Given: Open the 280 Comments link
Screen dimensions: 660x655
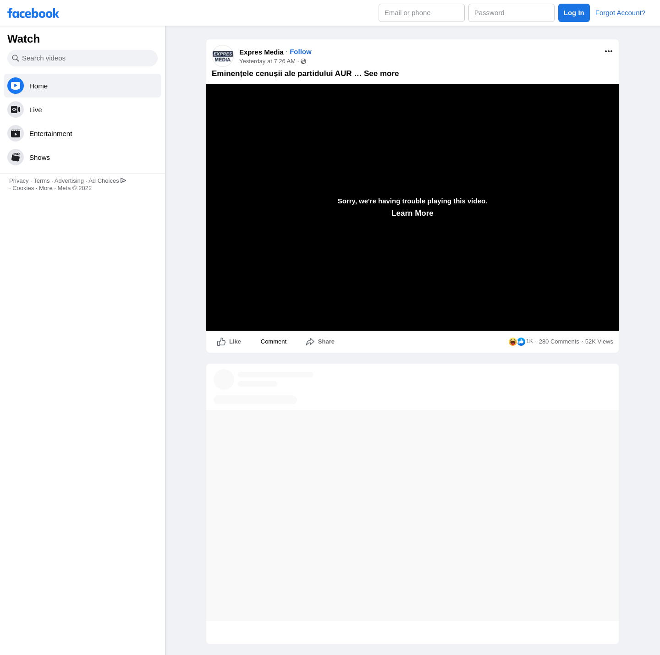Looking at the screenshot, I should 559,342.
